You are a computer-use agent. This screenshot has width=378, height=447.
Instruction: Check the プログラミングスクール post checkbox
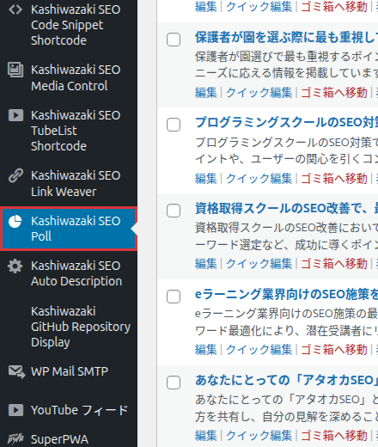pyautogui.click(x=174, y=125)
